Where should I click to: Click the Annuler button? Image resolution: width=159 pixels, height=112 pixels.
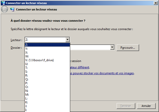click(146, 106)
